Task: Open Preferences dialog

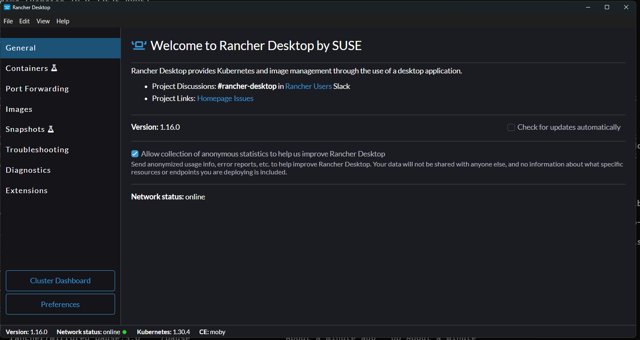Action: coord(60,305)
